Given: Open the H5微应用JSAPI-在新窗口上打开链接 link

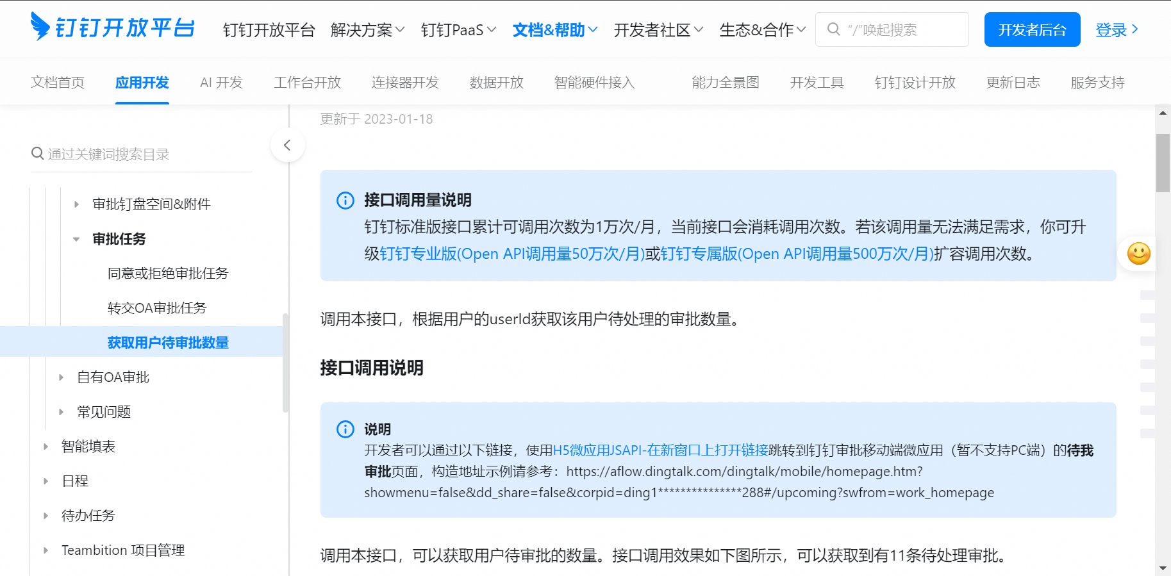Looking at the screenshot, I should [x=660, y=450].
